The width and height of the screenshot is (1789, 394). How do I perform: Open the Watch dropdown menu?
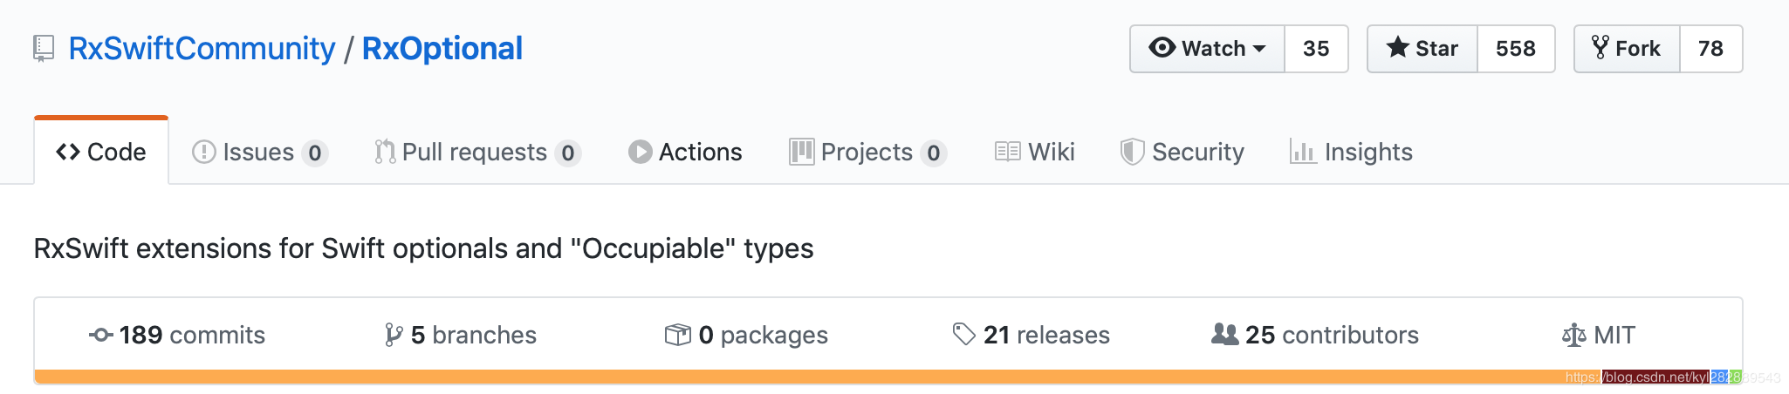[1208, 49]
